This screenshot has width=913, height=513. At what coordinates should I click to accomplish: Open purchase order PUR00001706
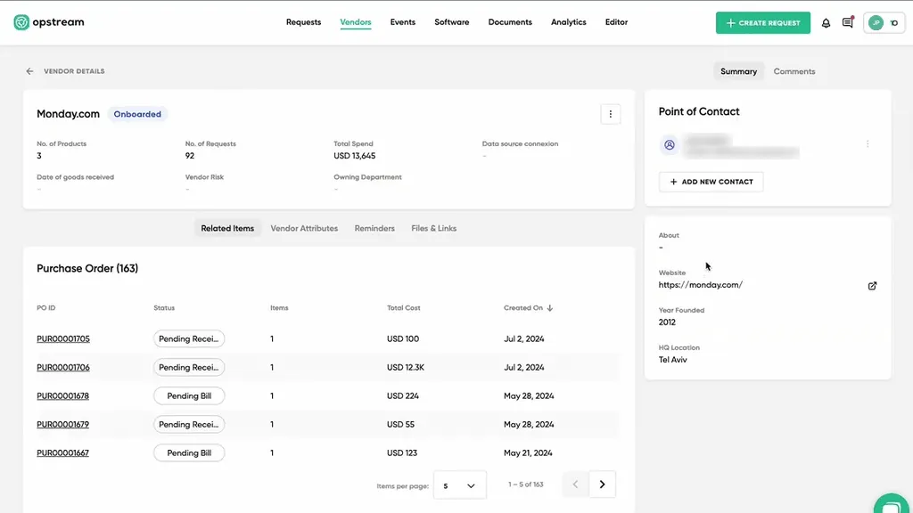coord(63,367)
